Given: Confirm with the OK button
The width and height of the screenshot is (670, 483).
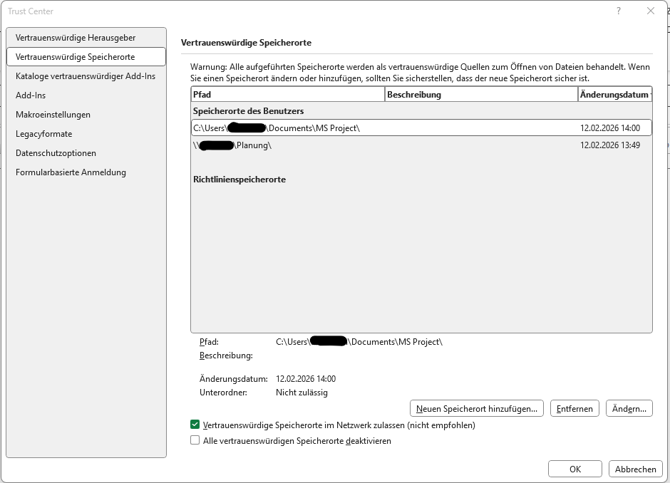Looking at the screenshot, I should coord(574,469).
